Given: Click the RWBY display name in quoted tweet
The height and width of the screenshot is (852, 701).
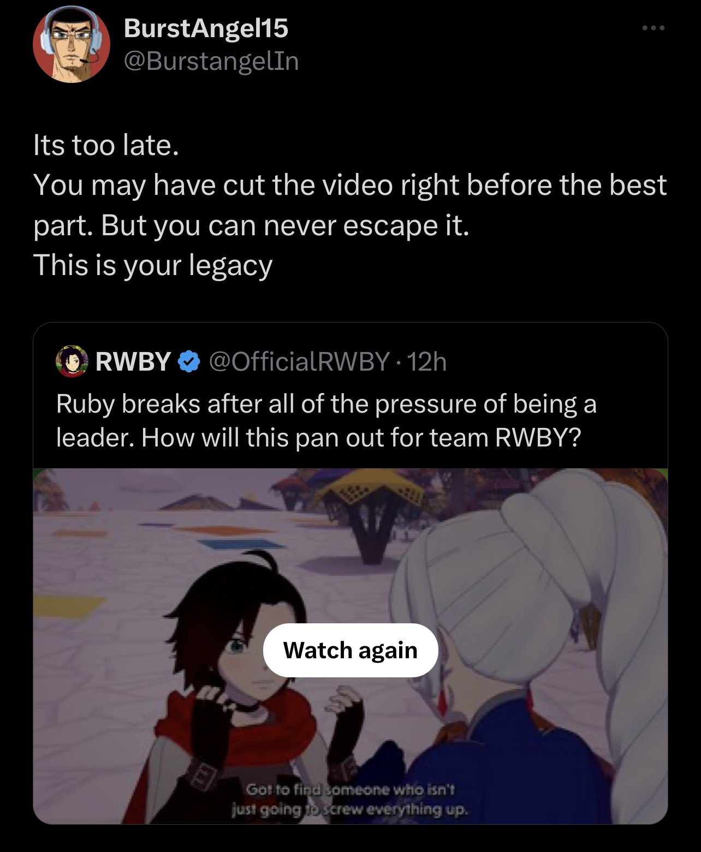Looking at the screenshot, I should [133, 361].
